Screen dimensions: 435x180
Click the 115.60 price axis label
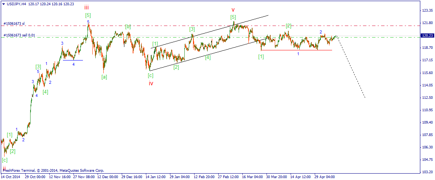[427, 73]
